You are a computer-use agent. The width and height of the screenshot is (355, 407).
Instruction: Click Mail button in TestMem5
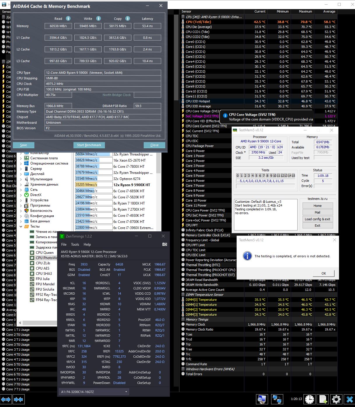pos(317,212)
